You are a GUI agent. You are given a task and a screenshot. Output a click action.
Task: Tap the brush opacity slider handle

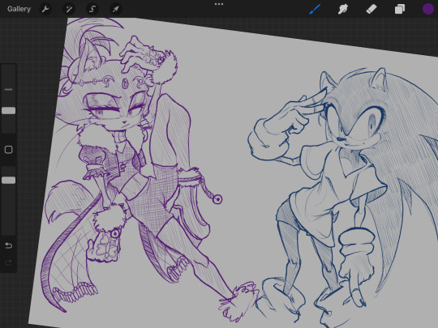[9, 180]
